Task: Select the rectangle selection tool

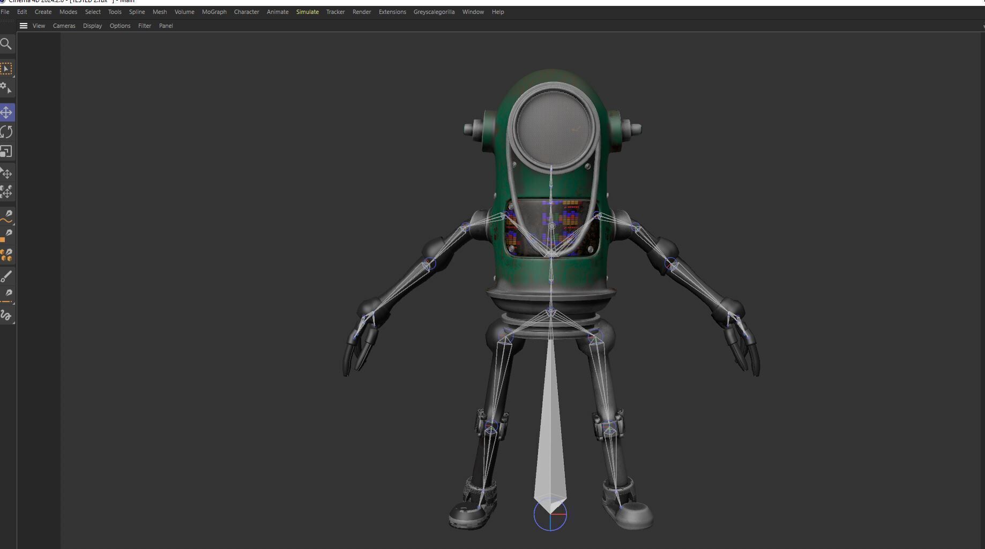Action: coord(6,69)
